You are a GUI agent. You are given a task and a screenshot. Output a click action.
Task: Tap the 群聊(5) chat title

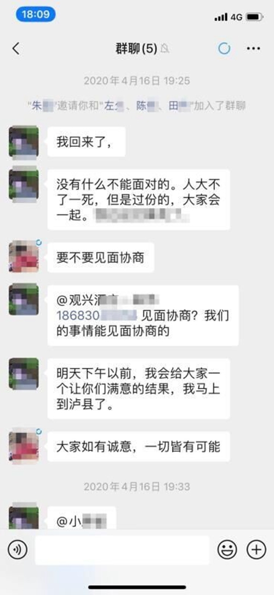[136, 48]
